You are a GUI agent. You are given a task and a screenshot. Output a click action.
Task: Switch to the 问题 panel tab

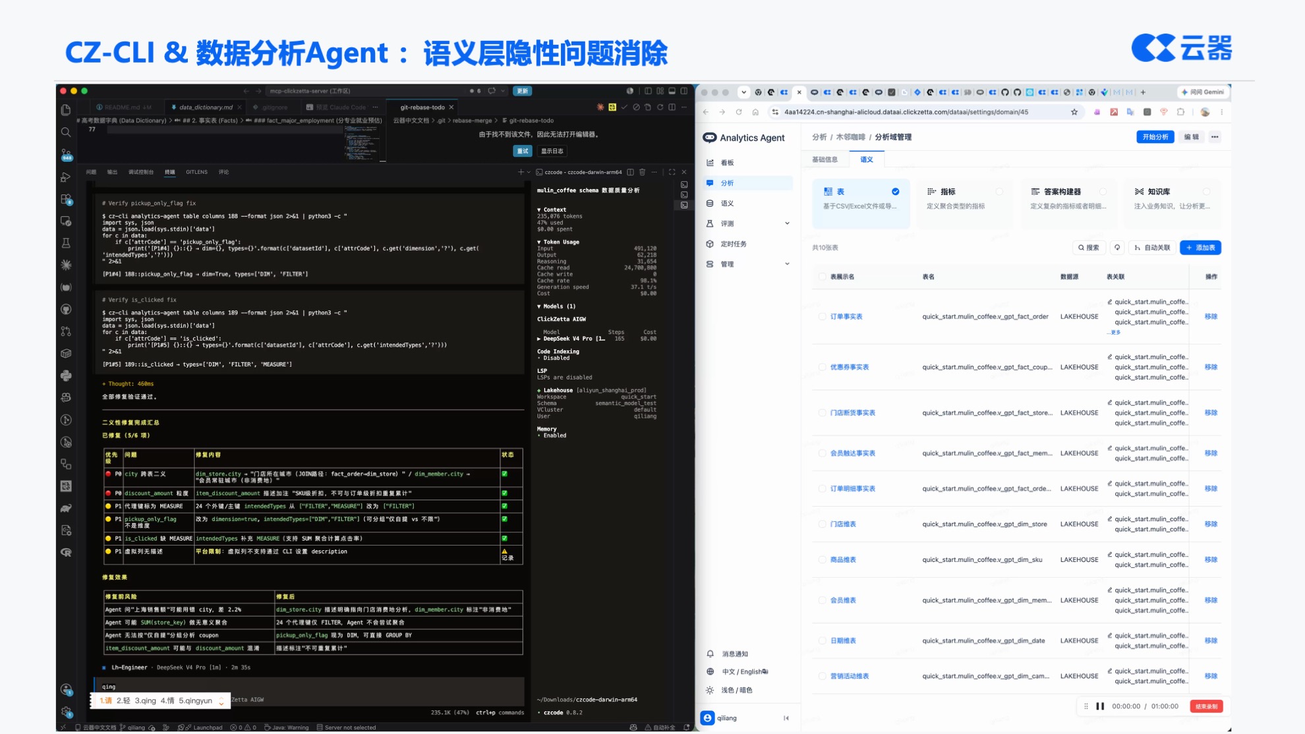(91, 172)
